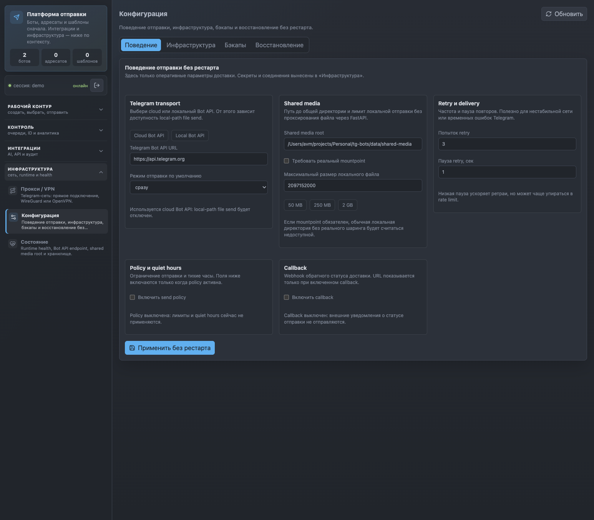Click the 'онлайн' status text
Image resolution: width=594 pixels, height=520 pixels.
pos(80,86)
